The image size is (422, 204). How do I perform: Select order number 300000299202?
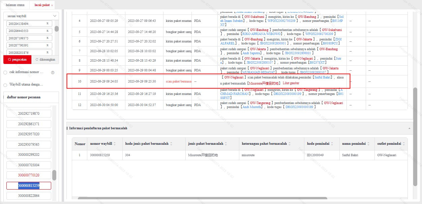[x=29, y=155]
